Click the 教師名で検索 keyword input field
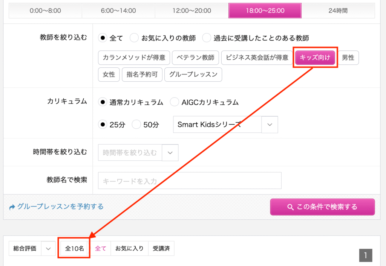 click(190, 181)
